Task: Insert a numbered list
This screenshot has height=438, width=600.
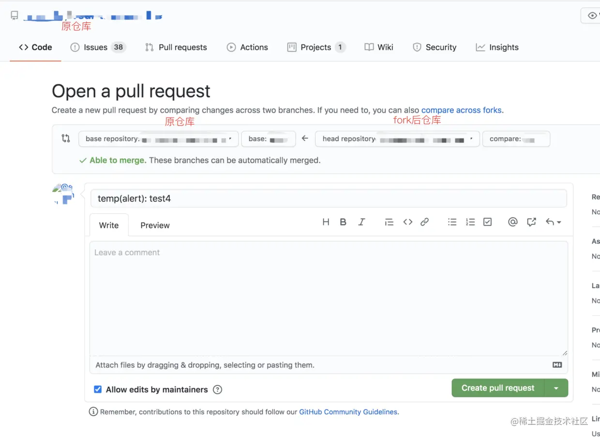Action: (470, 222)
